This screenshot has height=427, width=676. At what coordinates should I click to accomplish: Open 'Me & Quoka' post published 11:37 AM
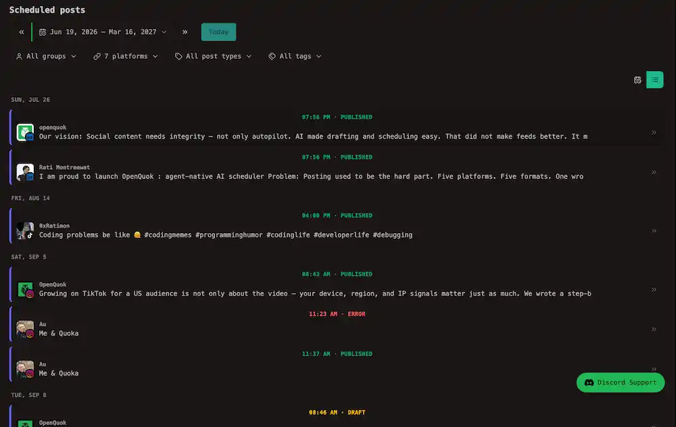(x=59, y=373)
